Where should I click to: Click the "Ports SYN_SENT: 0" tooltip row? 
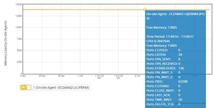(163, 59)
